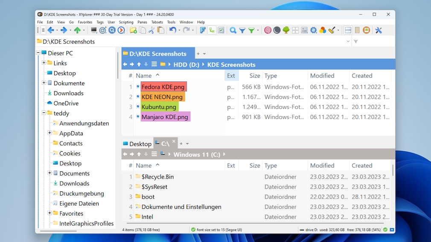Viewport: 431px width, 242px height.
Task: Open the Favorites menu
Action: 85,22
